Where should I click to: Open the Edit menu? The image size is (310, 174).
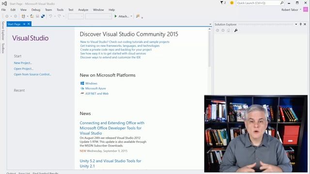tap(13, 10)
